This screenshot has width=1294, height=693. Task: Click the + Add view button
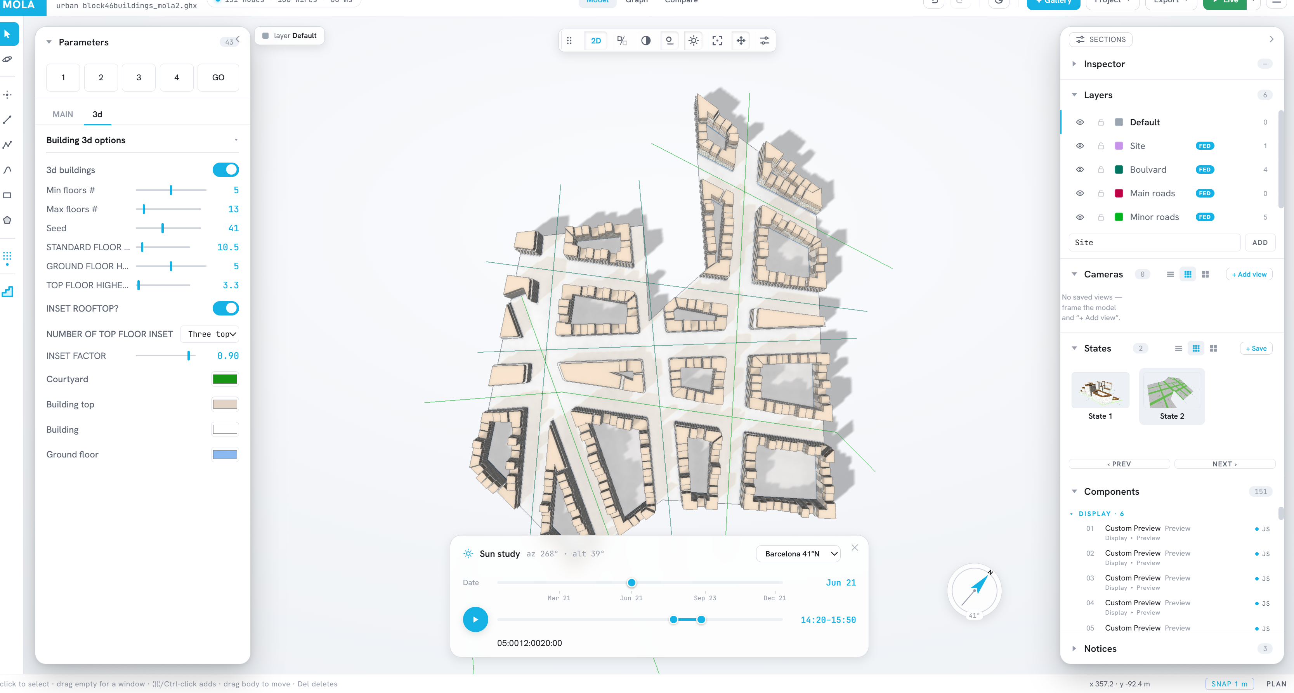click(x=1249, y=274)
